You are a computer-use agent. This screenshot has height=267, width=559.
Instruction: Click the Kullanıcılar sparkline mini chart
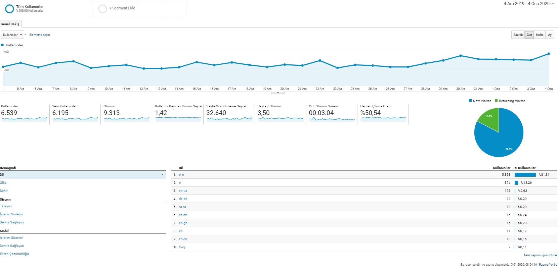24,119
